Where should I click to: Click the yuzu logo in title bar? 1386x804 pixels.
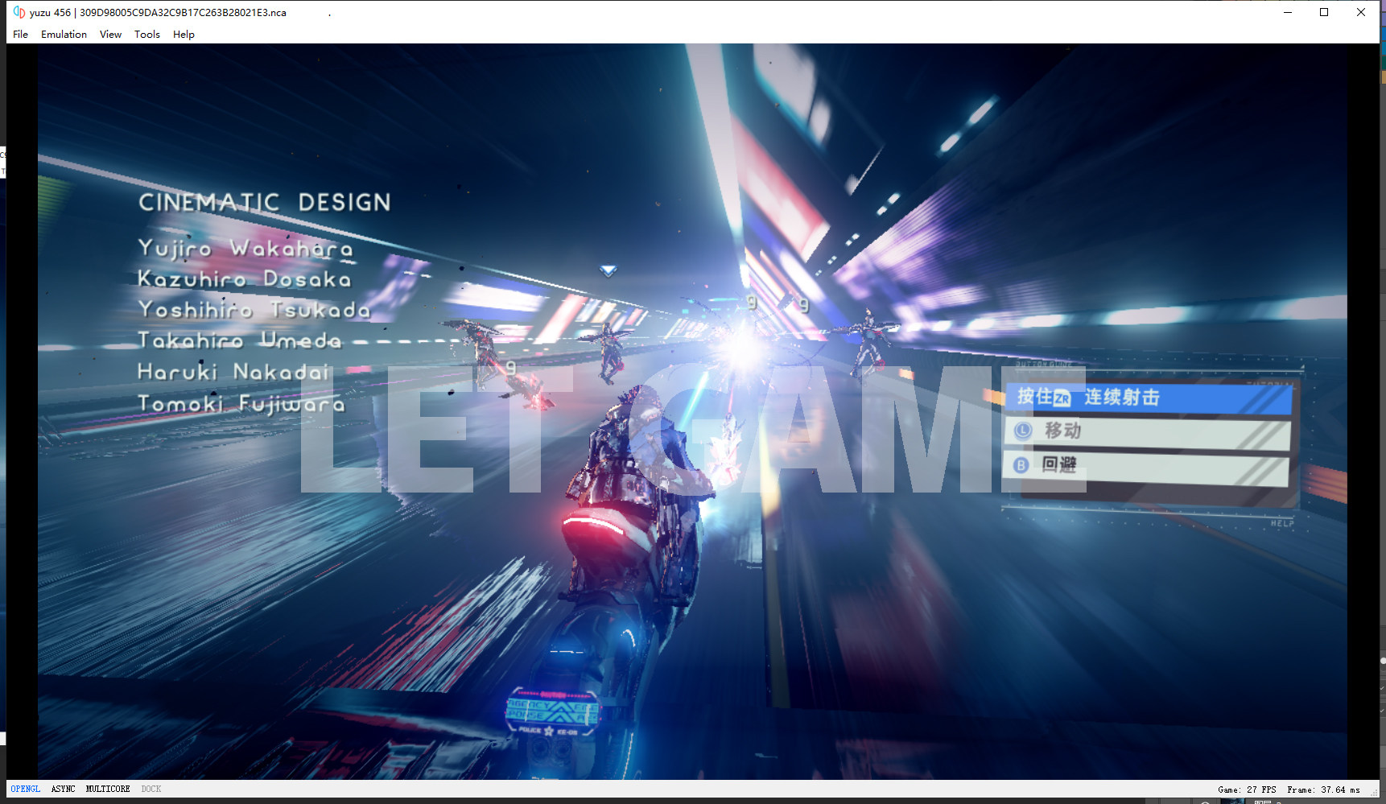19,12
